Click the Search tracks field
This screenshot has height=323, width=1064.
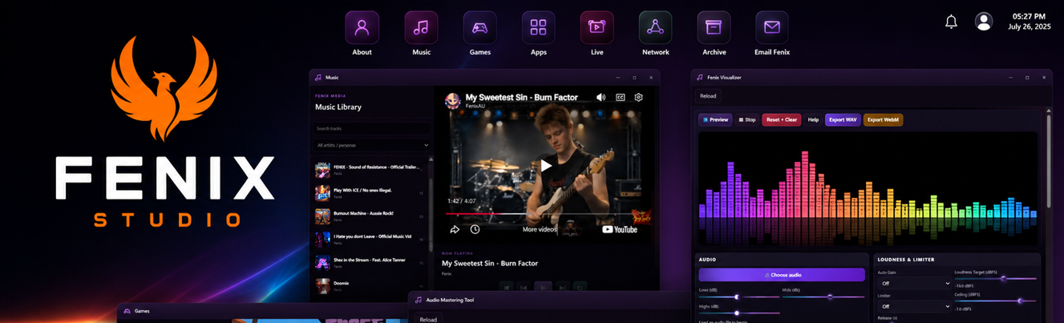[372, 128]
